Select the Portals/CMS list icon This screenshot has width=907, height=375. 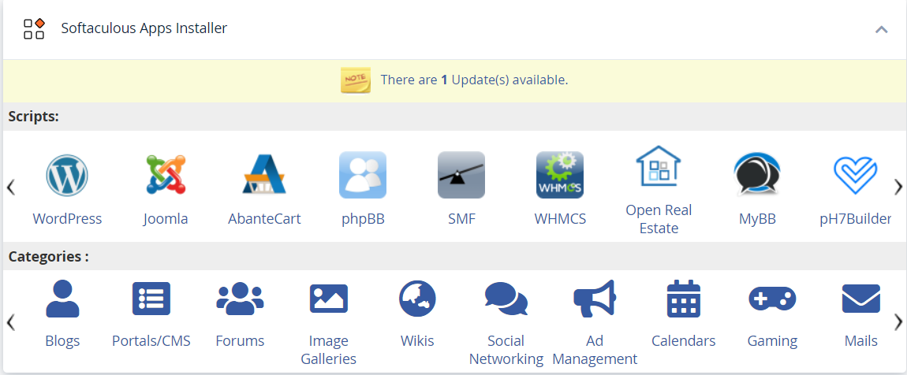click(151, 298)
